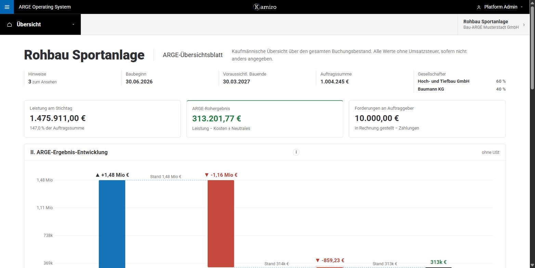
Task: Click the Stand 314k € chart label
Action: tap(276, 264)
